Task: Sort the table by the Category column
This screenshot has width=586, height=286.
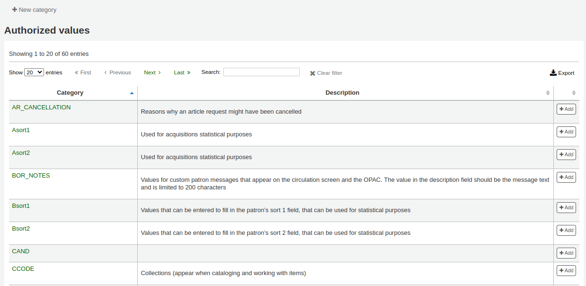Action: point(70,93)
